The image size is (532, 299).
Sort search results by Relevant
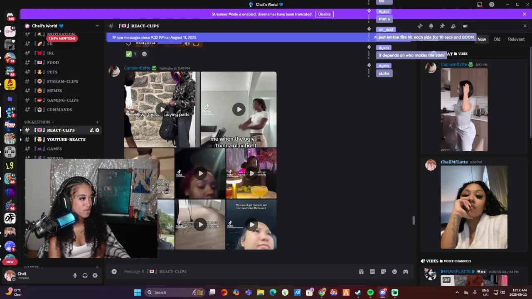[516, 39]
